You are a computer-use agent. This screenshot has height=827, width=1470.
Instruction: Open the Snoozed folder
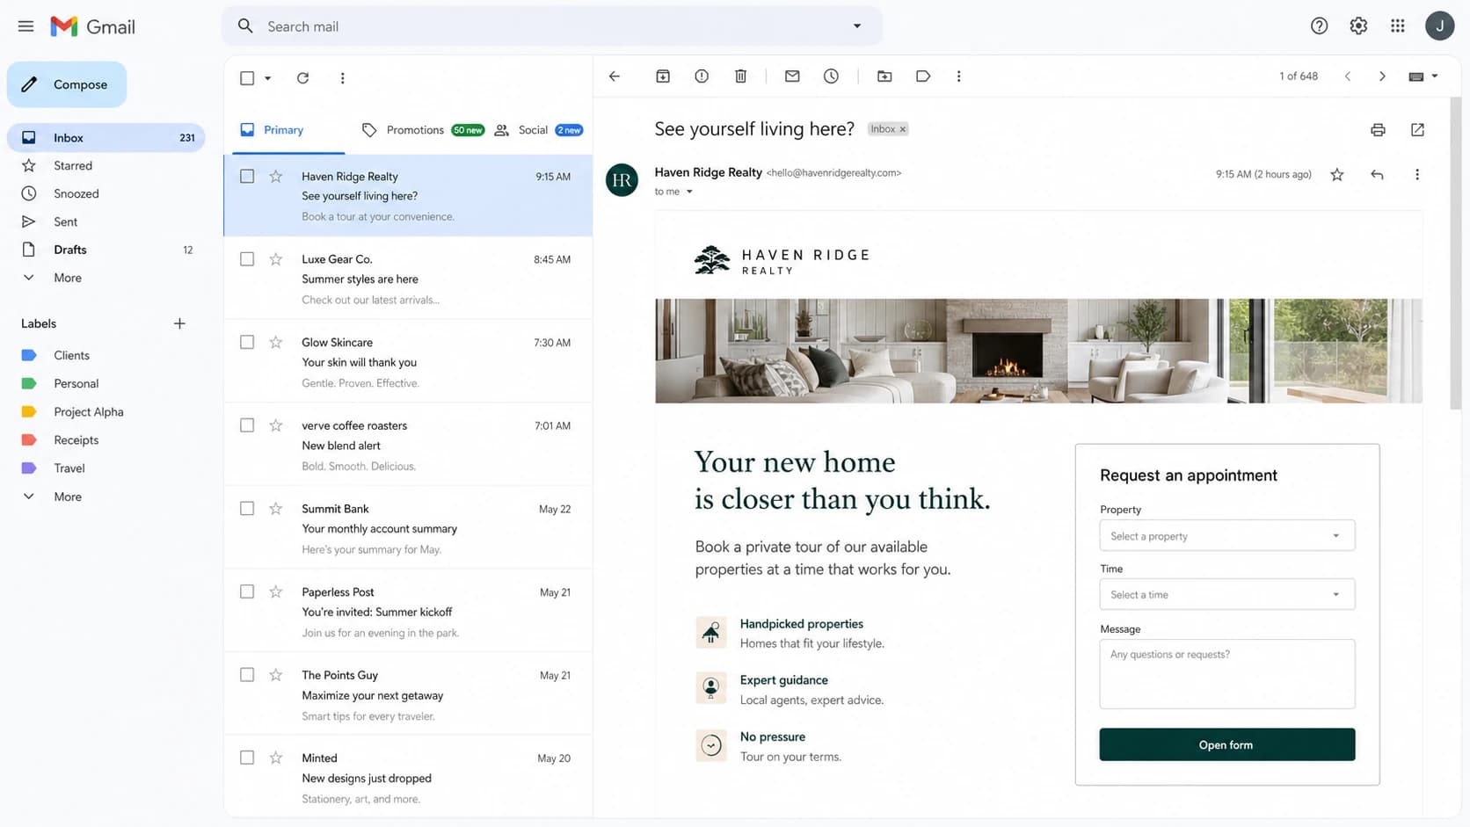coord(106,193)
